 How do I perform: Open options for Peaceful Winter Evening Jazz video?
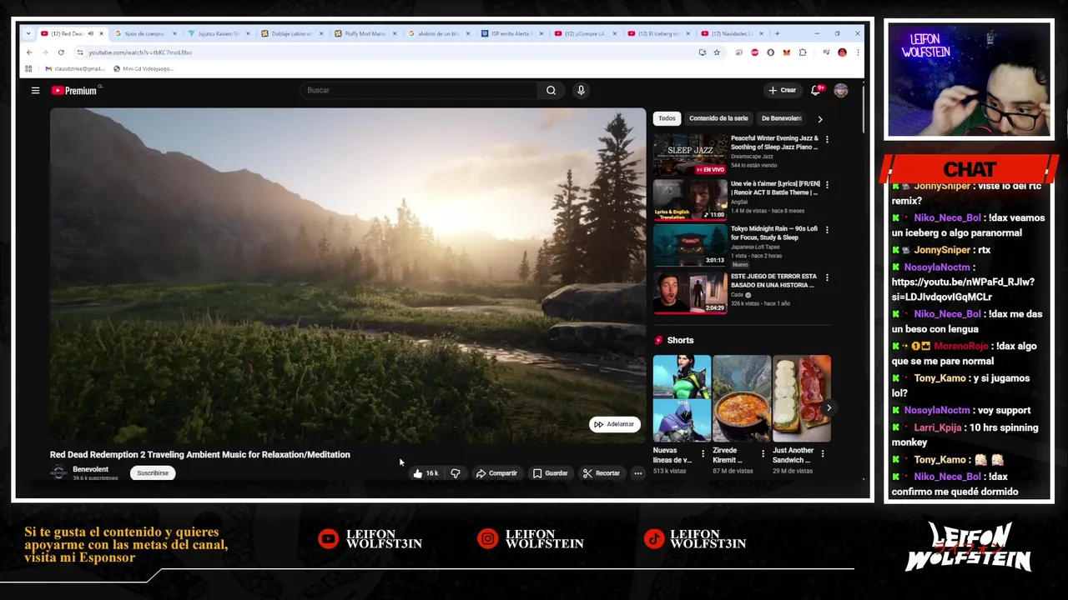pyautogui.click(x=827, y=139)
